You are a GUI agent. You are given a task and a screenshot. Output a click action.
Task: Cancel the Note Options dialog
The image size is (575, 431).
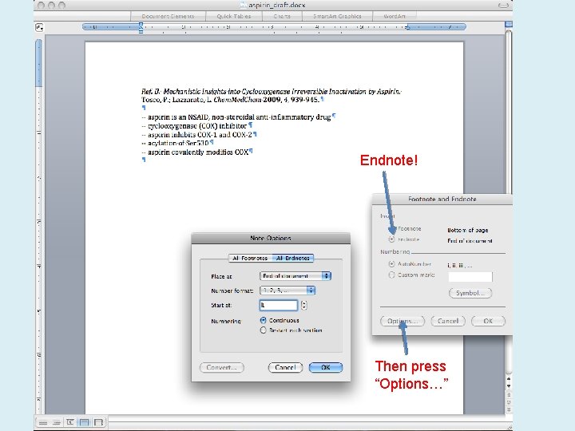tap(285, 367)
